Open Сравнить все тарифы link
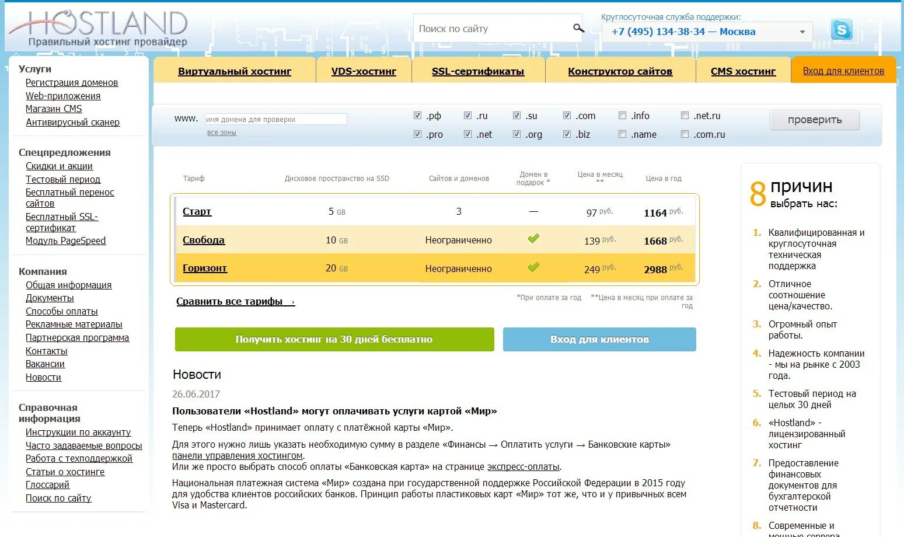 (235, 301)
